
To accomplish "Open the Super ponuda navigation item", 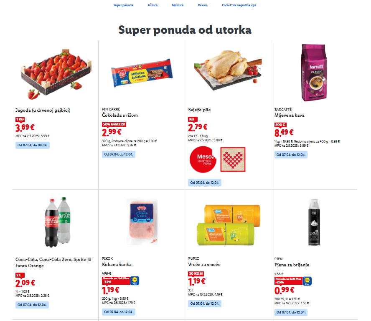I will coord(123,5).
